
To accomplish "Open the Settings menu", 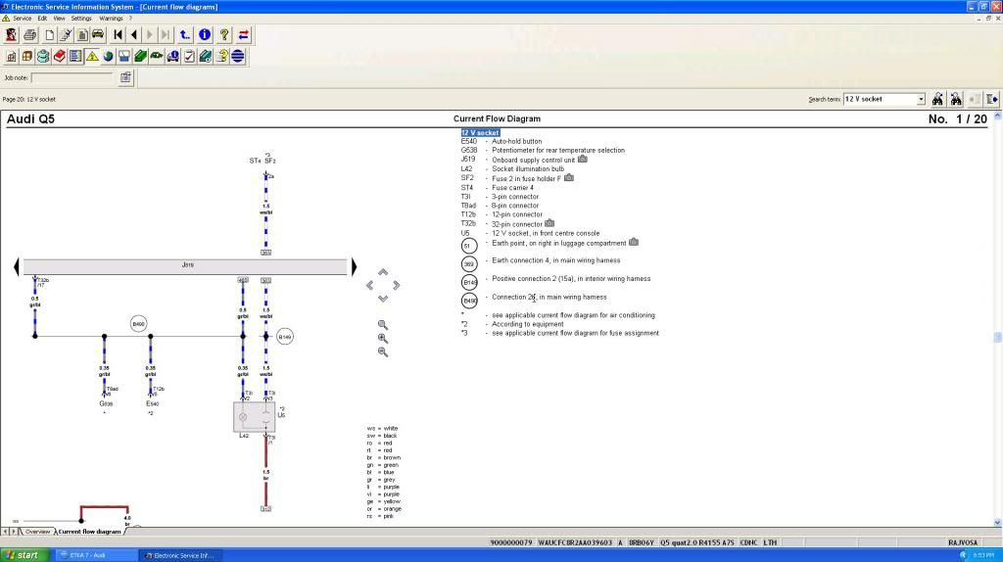I will pos(81,18).
